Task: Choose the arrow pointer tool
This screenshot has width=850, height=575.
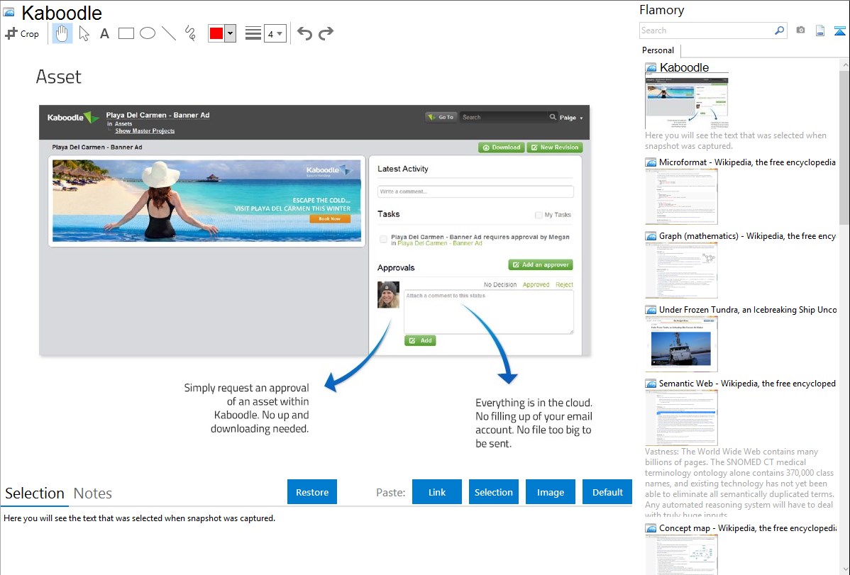Action: (x=84, y=33)
